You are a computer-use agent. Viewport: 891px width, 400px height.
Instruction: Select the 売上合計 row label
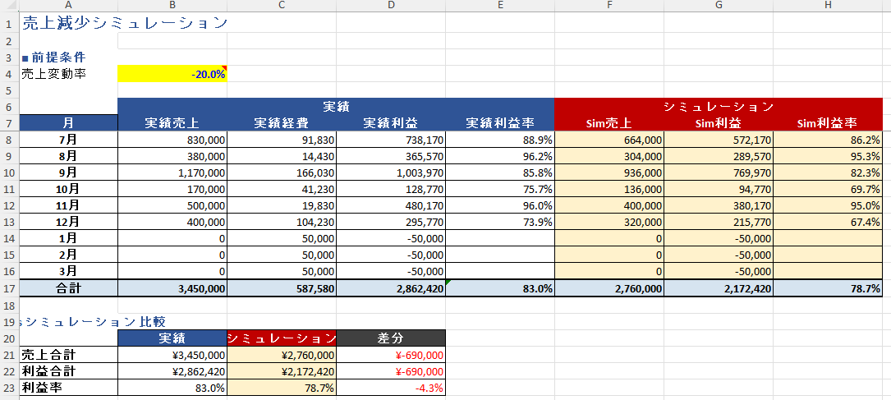click(68, 355)
